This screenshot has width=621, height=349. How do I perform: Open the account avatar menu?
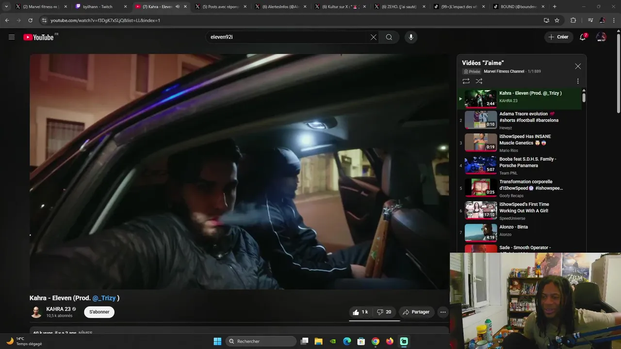point(601,37)
